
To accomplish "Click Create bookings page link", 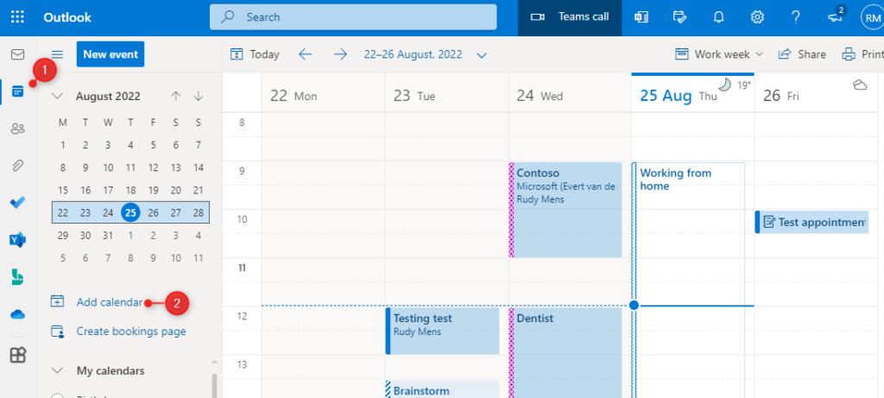I will tap(130, 331).
